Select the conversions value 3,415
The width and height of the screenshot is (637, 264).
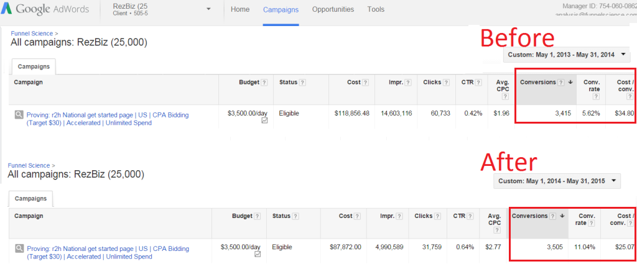(x=564, y=114)
